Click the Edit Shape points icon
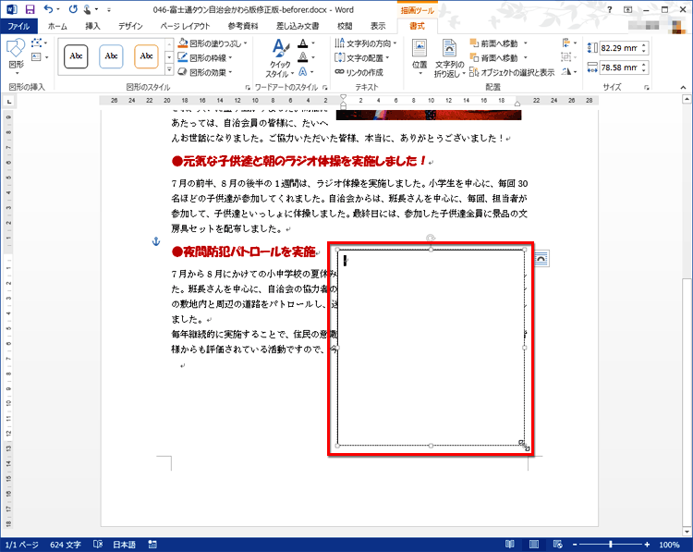This screenshot has width=693, height=552. [37, 43]
